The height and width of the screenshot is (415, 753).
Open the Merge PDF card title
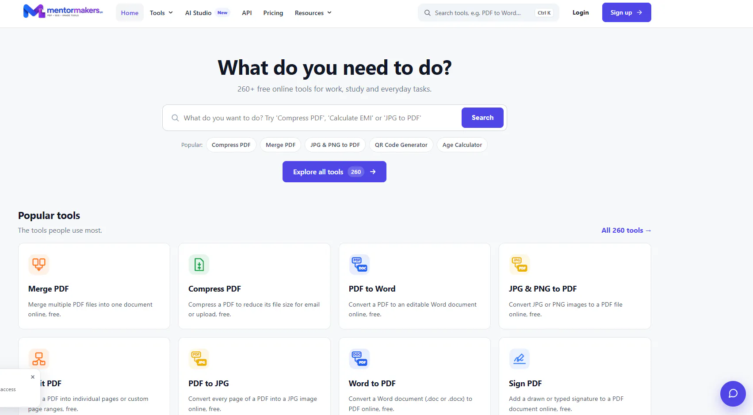(49, 289)
